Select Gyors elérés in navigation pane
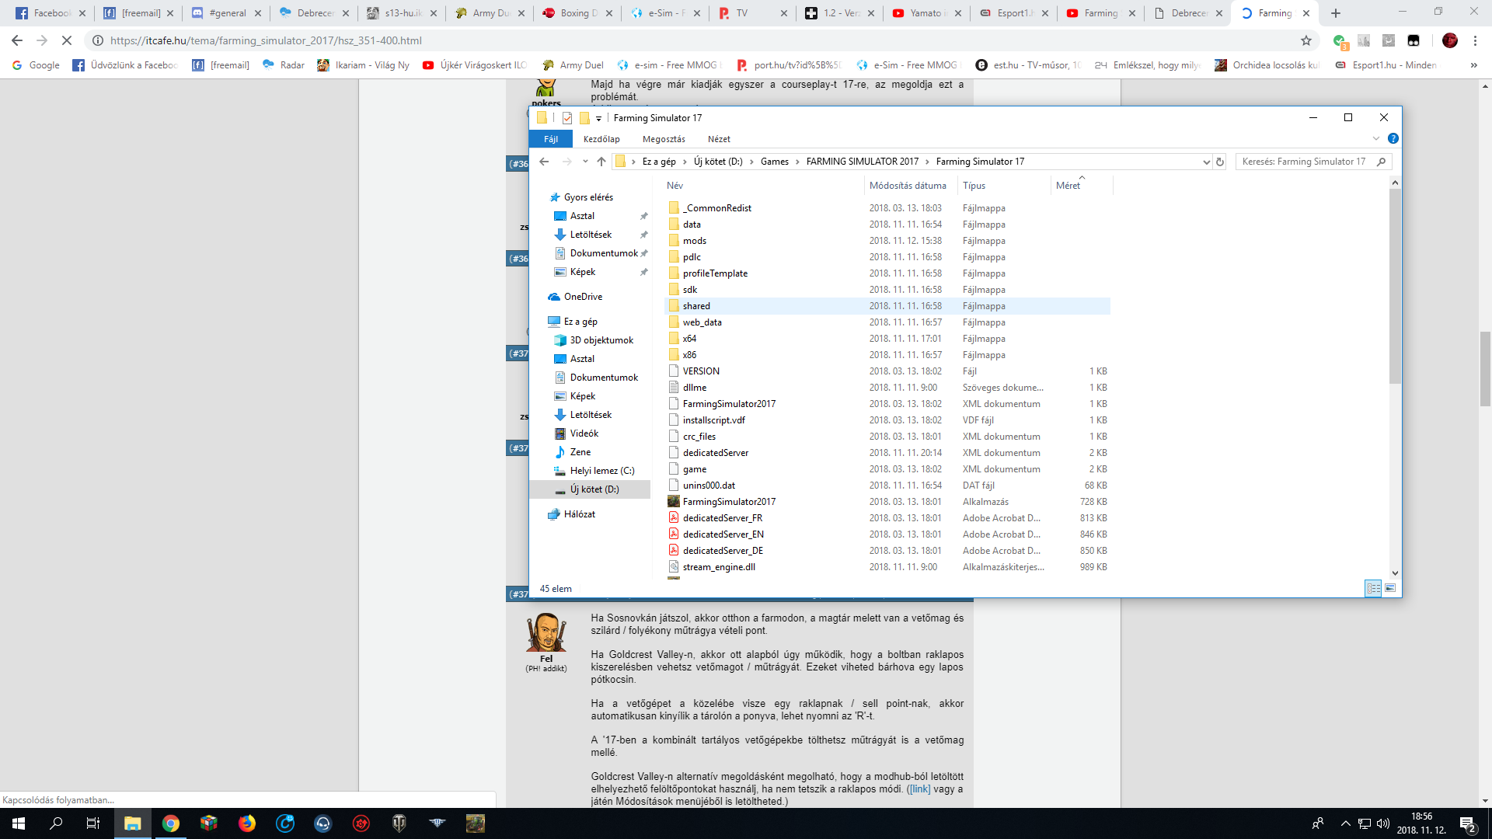 (x=580, y=197)
